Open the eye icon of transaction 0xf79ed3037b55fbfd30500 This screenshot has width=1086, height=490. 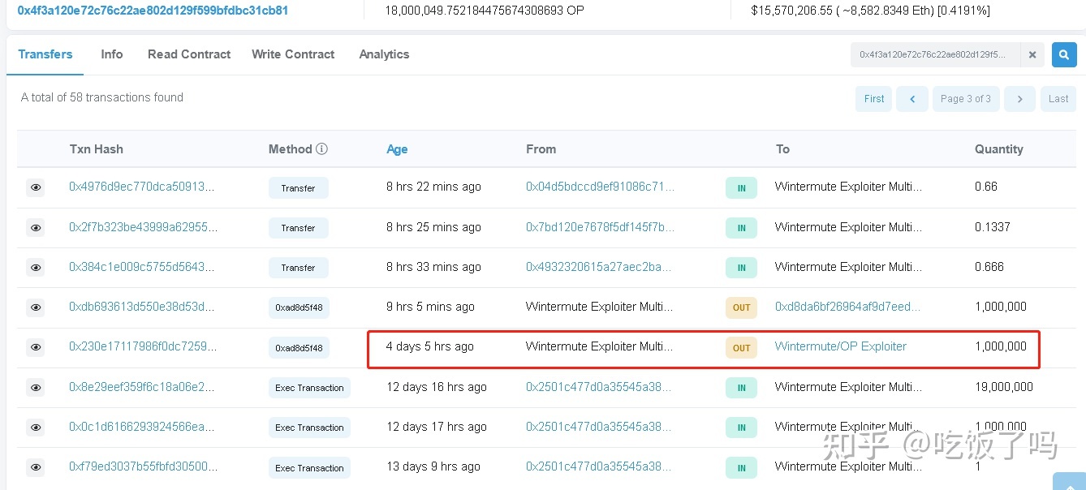coord(36,467)
